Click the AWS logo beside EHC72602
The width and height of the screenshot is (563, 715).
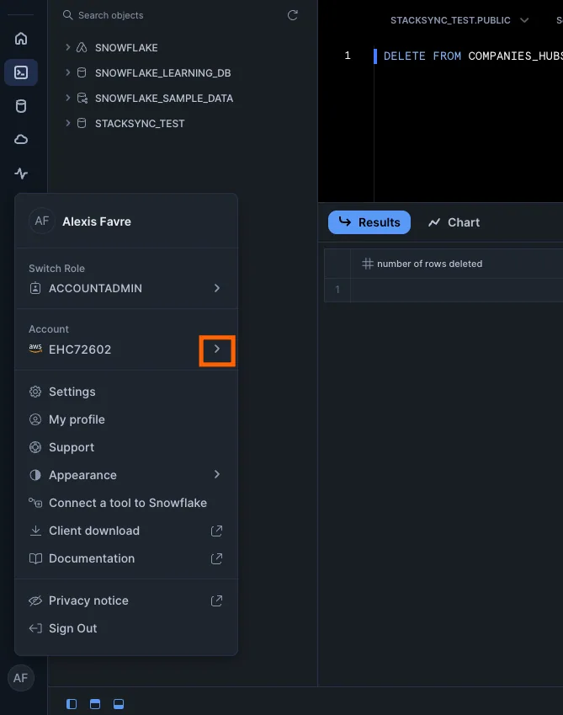point(35,349)
